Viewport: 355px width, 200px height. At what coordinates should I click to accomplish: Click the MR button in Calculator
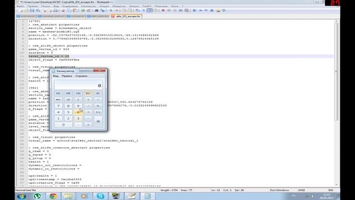(68, 93)
